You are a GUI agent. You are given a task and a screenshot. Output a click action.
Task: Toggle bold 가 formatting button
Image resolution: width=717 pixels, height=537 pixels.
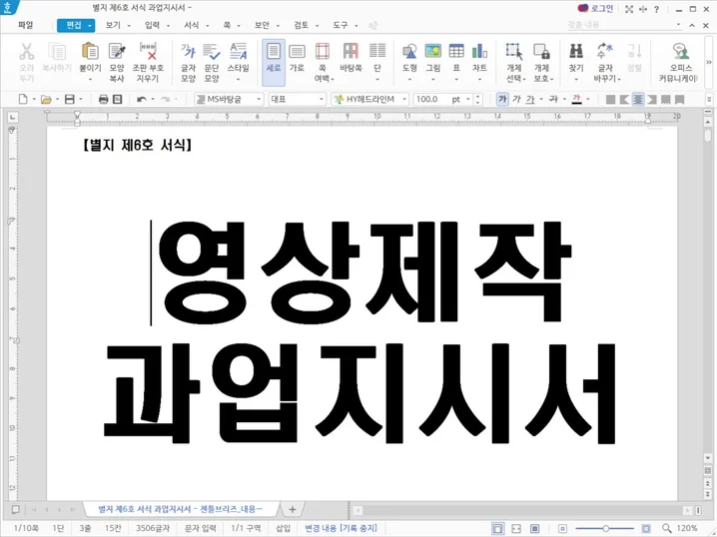(x=502, y=100)
